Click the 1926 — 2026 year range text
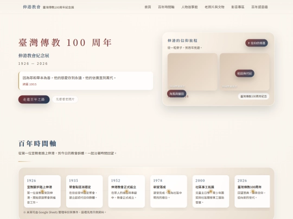This screenshot has width=293, height=219. (33, 63)
